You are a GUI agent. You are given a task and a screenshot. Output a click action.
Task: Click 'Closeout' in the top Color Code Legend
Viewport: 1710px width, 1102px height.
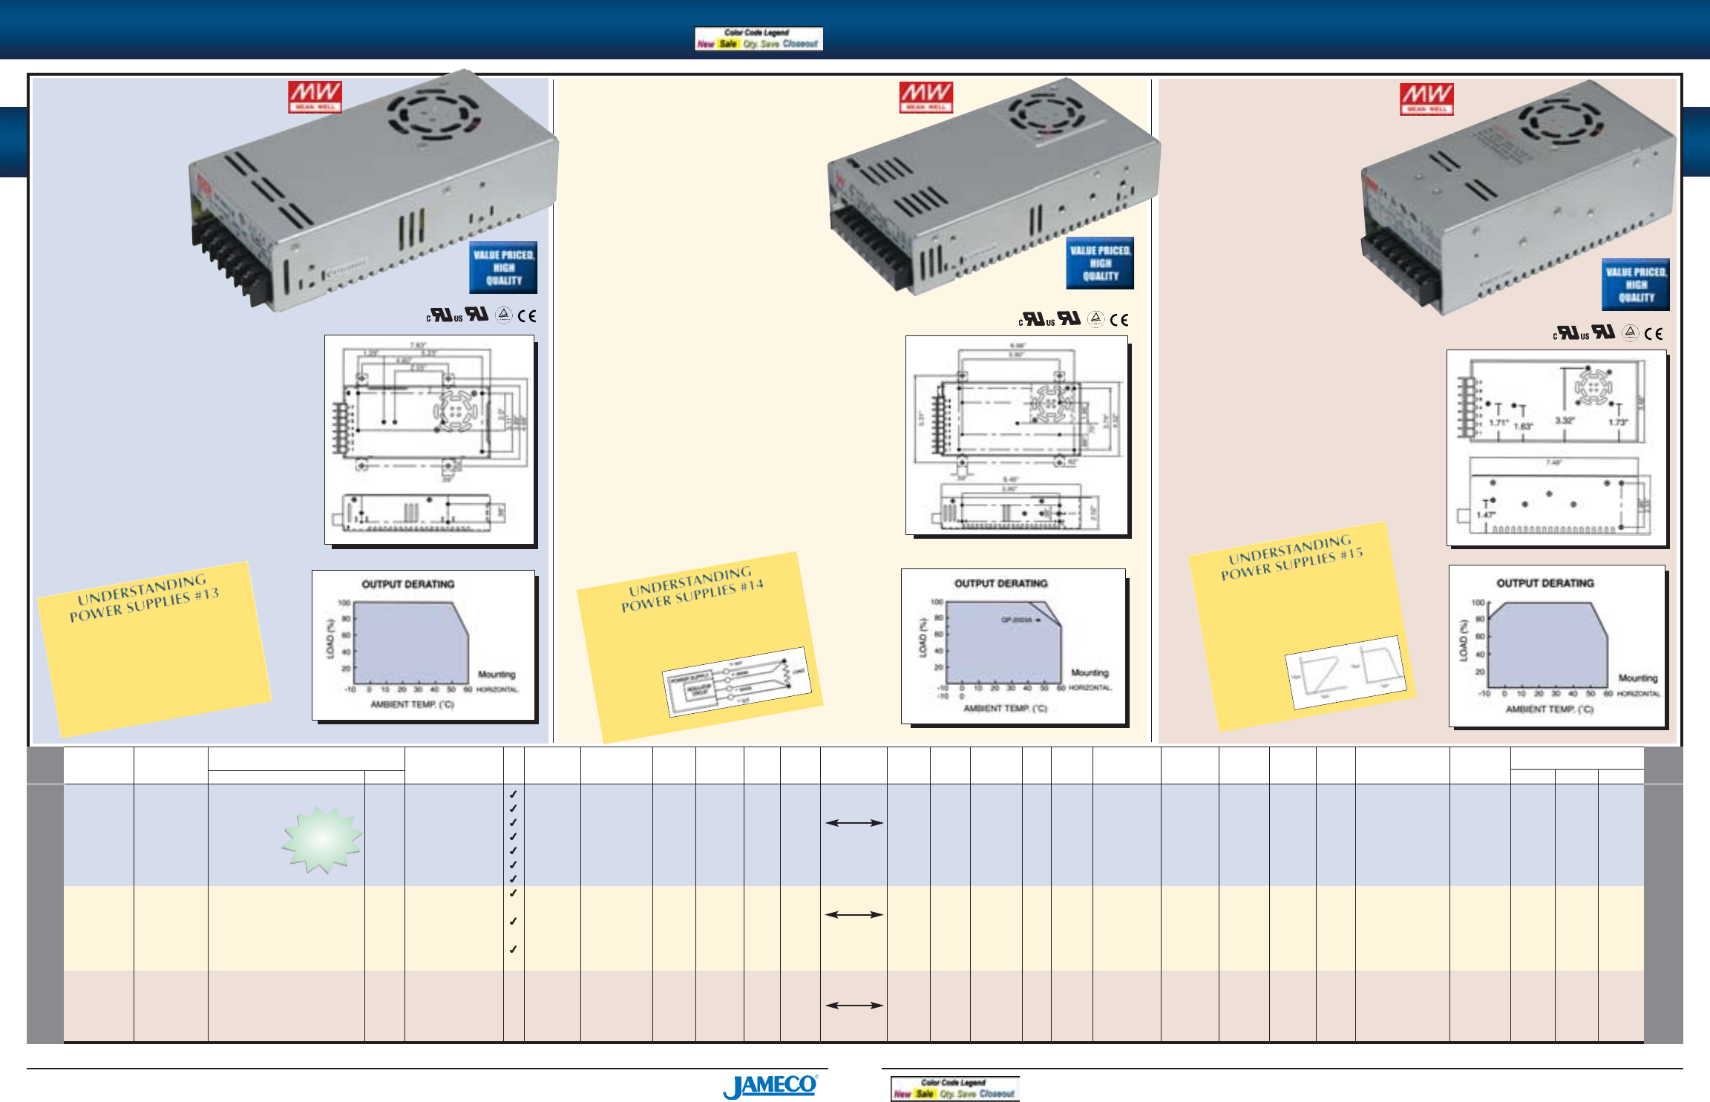[x=800, y=45]
